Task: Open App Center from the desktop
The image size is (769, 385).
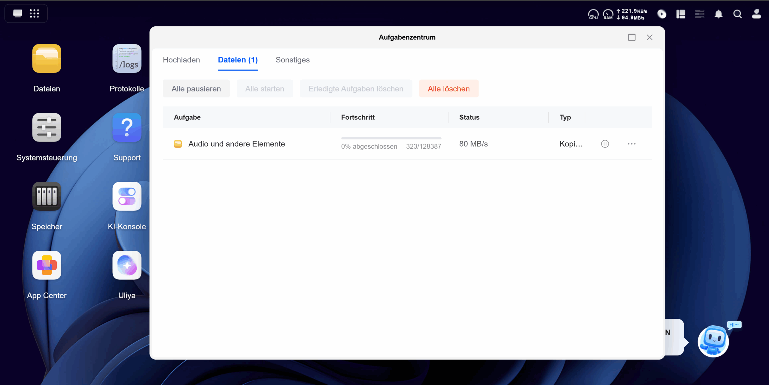Action: (x=47, y=266)
